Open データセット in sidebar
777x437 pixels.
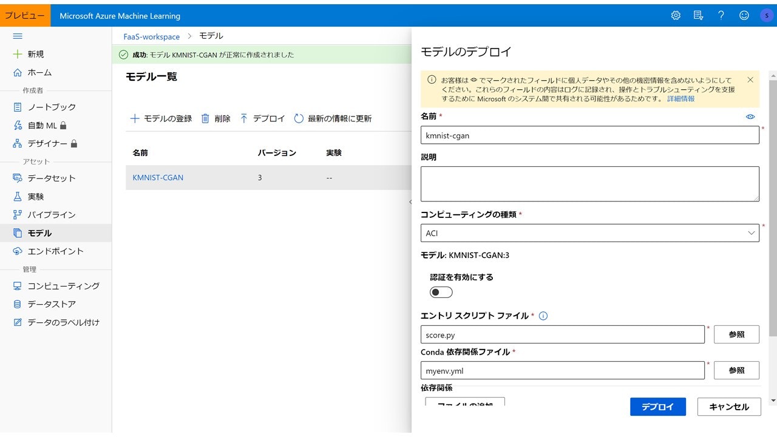tap(44, 178)
